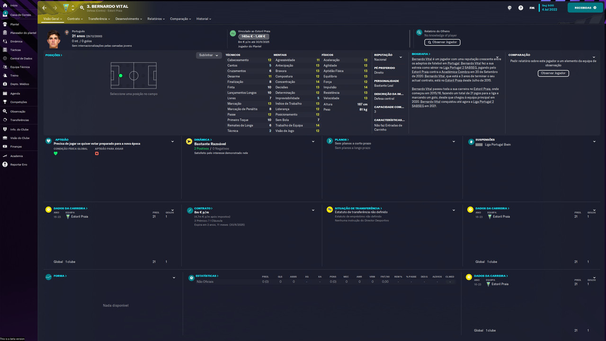Open the Finanças sidebar icon
606x341 pixels.
5,146
